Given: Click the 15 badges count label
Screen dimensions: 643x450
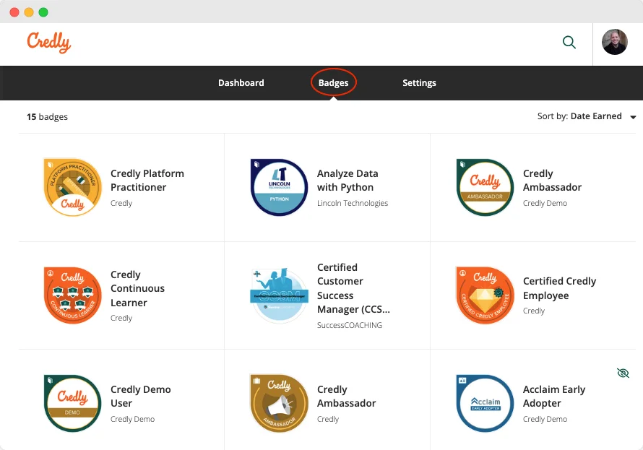Looking at the screenshot, I should pyautogui.click(x=47, y=117).
